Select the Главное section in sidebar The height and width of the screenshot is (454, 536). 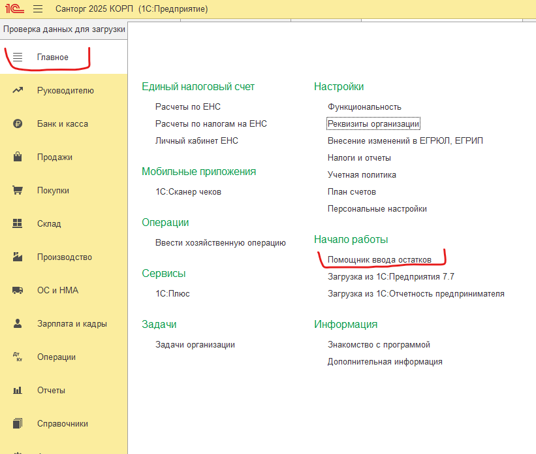point(52,57)
